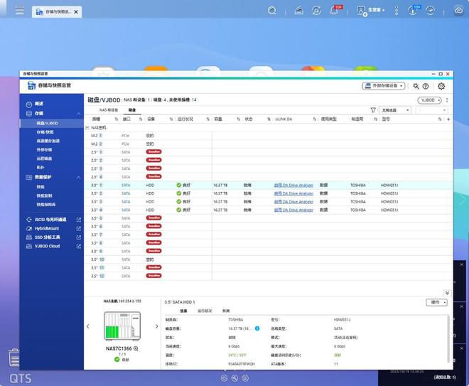The image size is (469, 386).
Task: Click the desktop search magnifier icon
Action: 272,11
